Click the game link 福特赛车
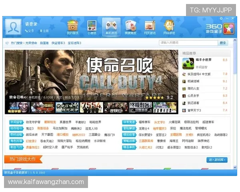The height and width of the screenshot is (192, 240). (144, 122)
